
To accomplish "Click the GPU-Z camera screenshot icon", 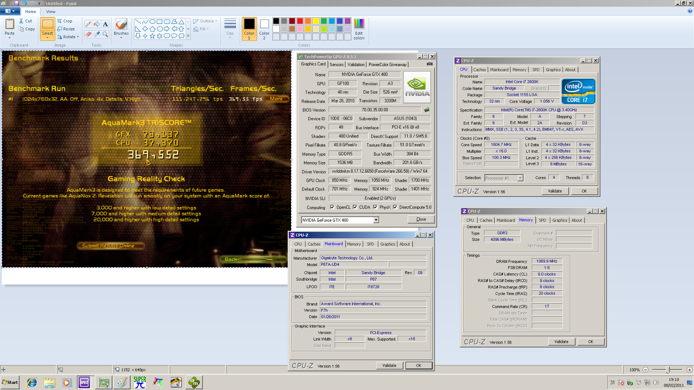I will pyautogui.click(x=429, y=64).
